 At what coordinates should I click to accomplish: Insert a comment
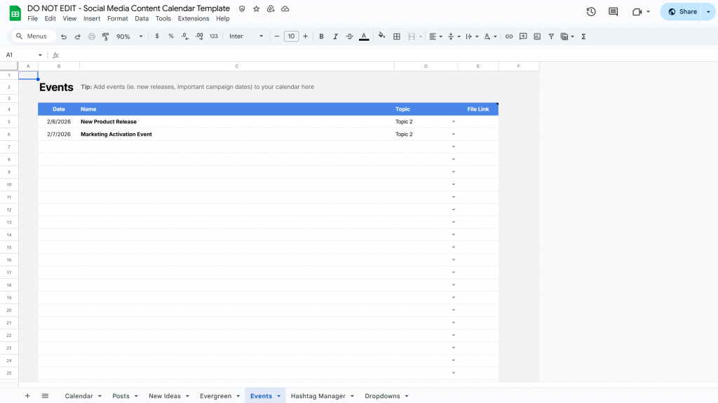coord(523,36)
